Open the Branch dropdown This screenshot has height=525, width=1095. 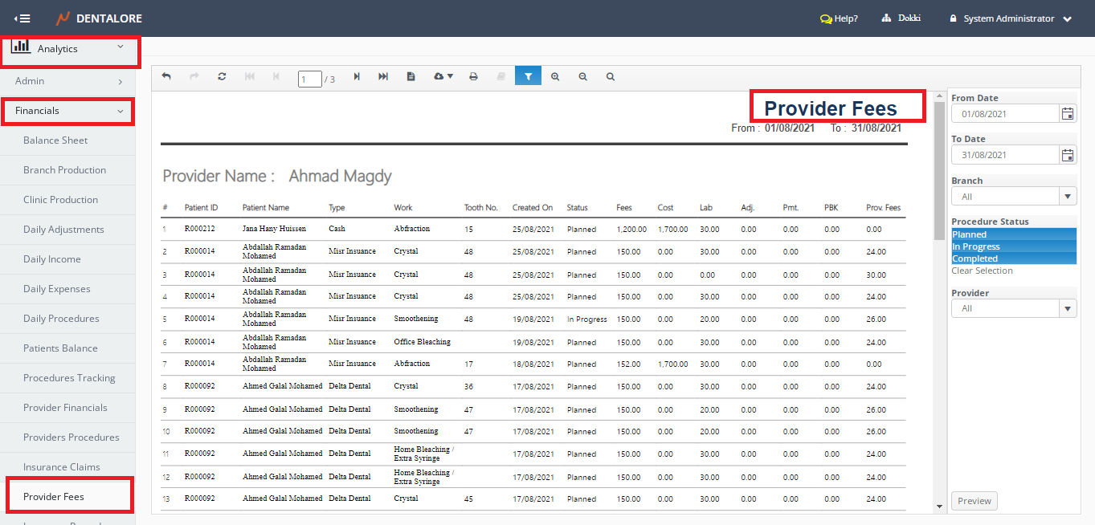[1068, 197]
